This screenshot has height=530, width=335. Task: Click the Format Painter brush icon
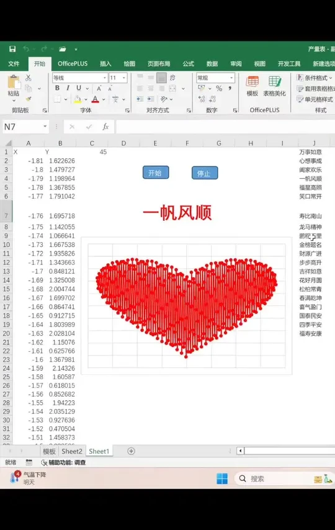coord(29,99)
